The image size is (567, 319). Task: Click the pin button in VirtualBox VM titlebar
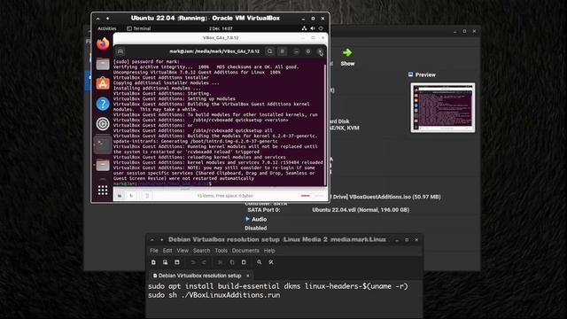[107, 18]
